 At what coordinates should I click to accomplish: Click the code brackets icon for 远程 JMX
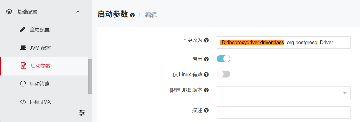pos(23,102)
